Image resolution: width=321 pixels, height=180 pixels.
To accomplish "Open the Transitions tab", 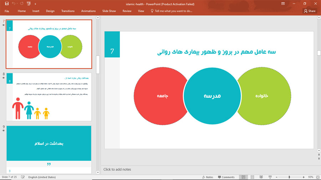I will (x=68, y=11).
